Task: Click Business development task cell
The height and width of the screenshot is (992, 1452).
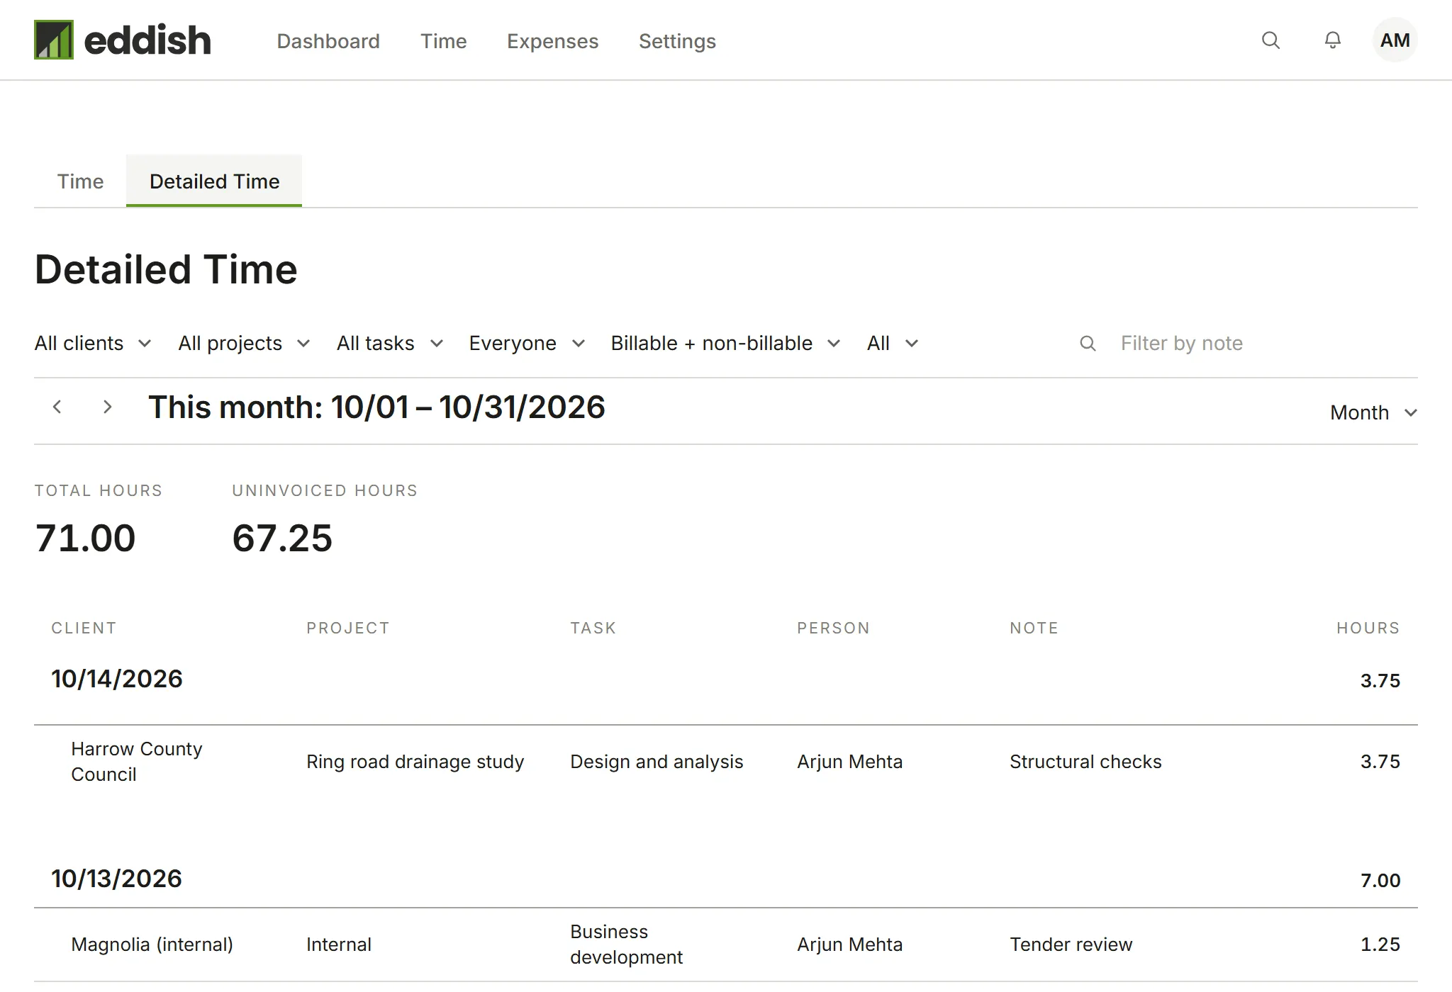Action: pyautogui.click(x=626, y=945)
